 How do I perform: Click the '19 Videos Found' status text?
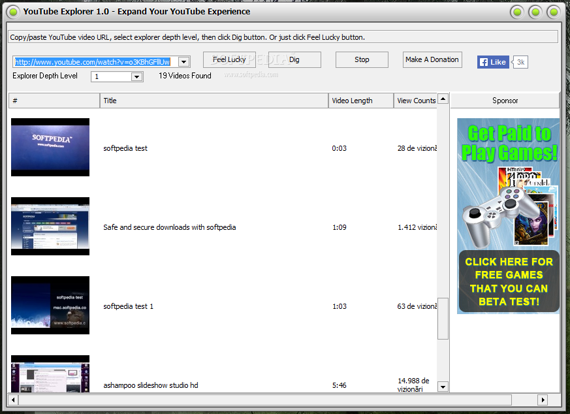pos(185,76)
